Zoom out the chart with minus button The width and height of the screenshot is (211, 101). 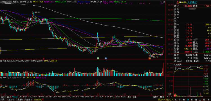coord(171,97)
